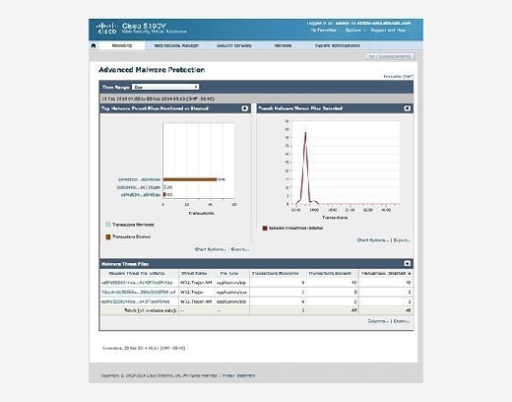
Task: Open Chart Options under the Top Malware chart
Action: click(210, 249)
